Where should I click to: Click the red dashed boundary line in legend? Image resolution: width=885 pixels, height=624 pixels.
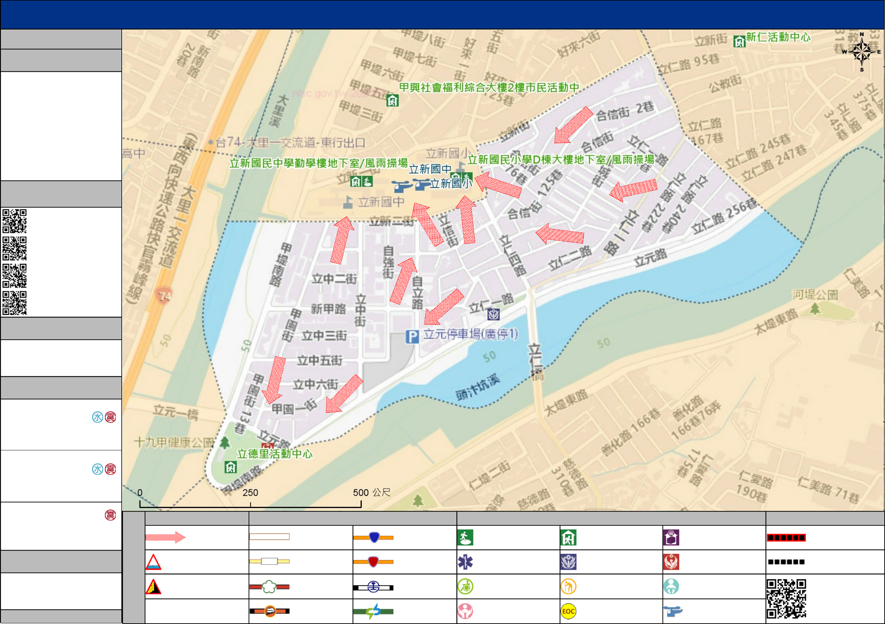click(786, 538)
